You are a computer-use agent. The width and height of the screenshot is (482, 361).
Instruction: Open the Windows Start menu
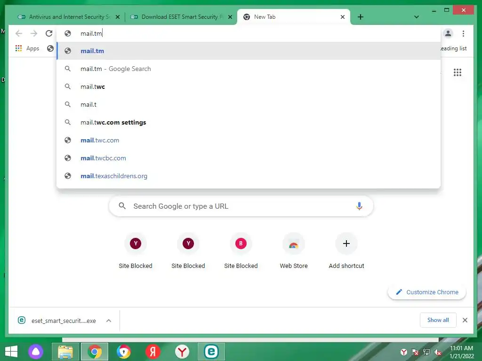click(x=11, y=352)
